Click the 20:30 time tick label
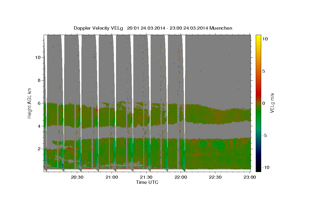310x206 pixels. click(x=77, y=177)
